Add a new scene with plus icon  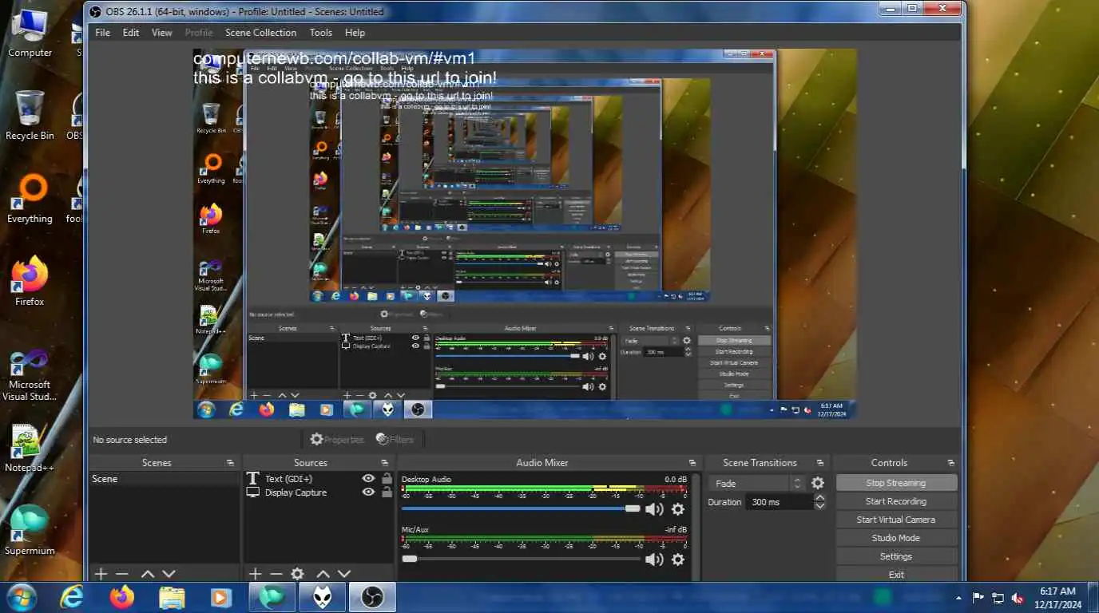(101, 574)
